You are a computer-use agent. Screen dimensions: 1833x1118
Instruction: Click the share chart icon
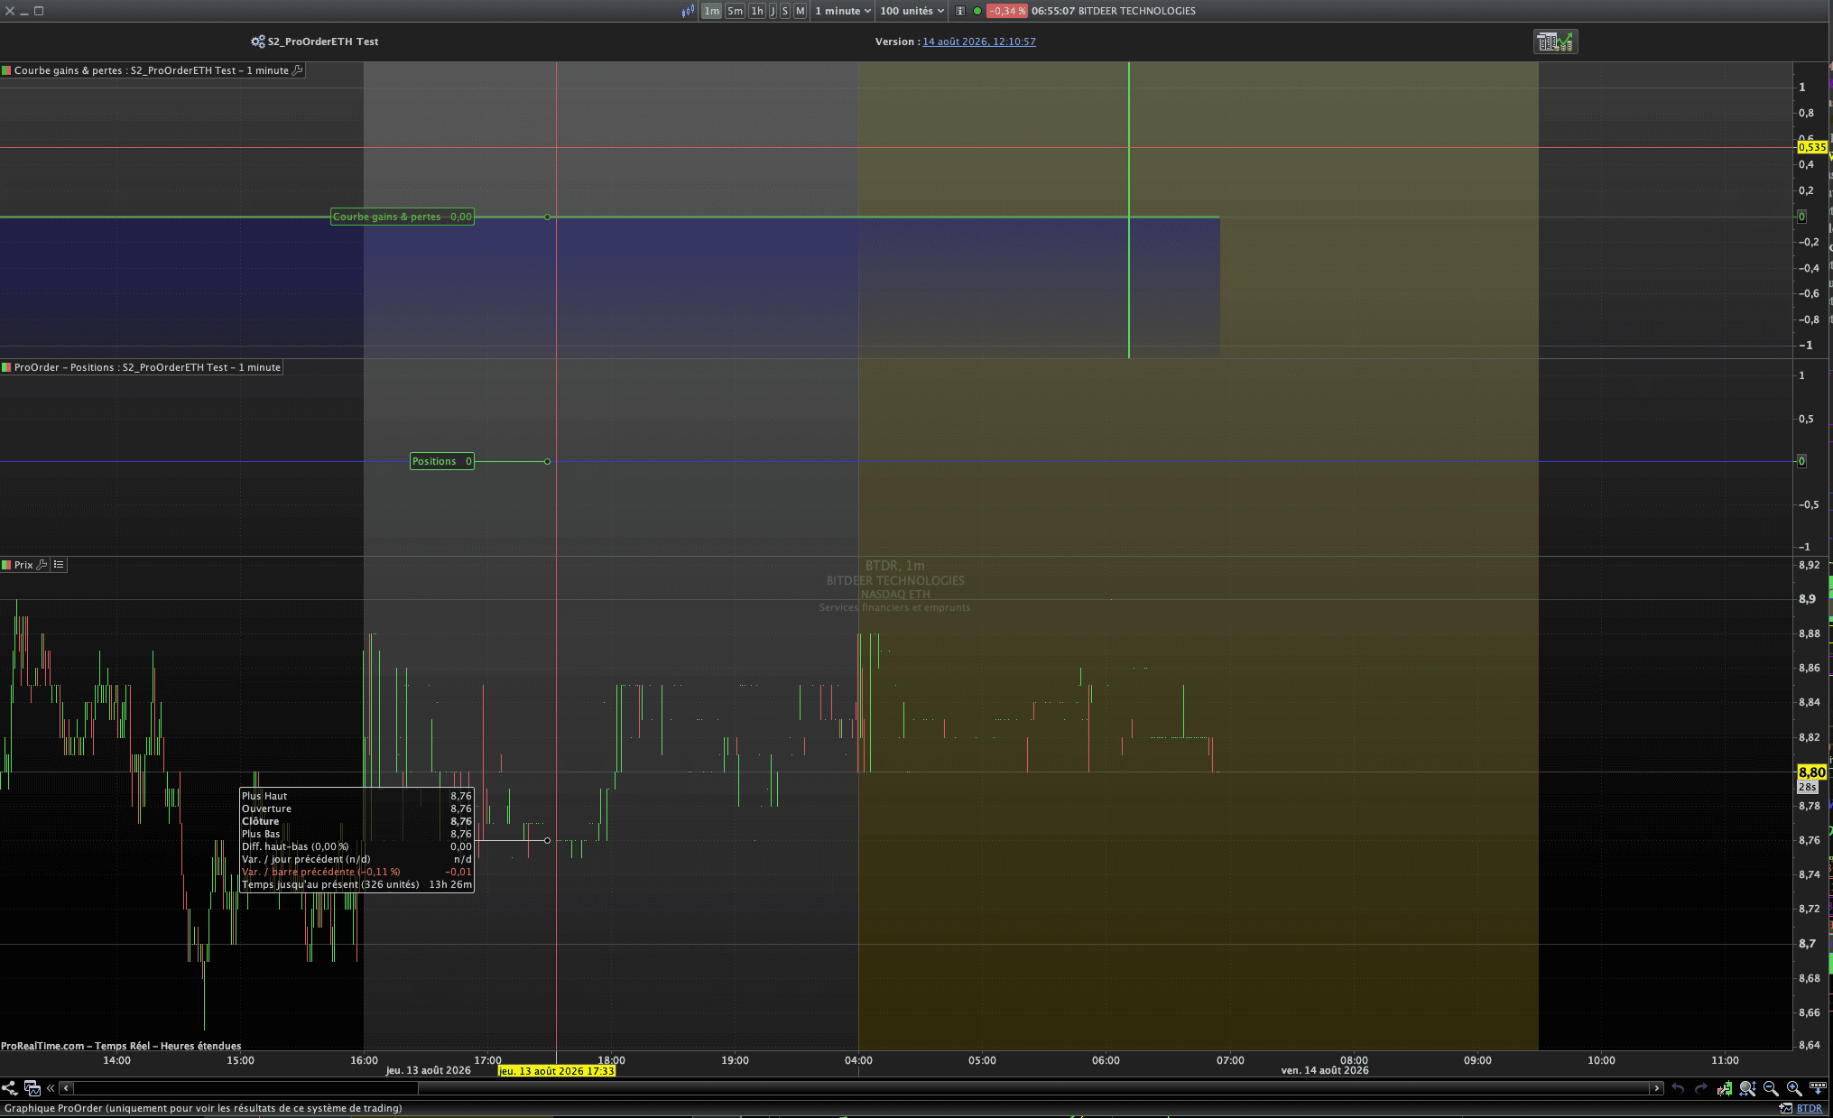10,1088
